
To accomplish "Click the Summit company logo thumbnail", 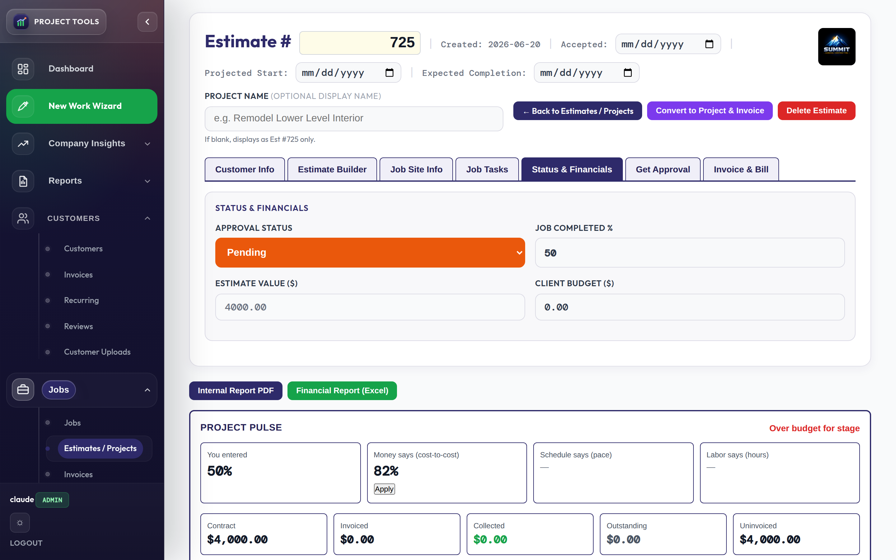I will 836,47.
